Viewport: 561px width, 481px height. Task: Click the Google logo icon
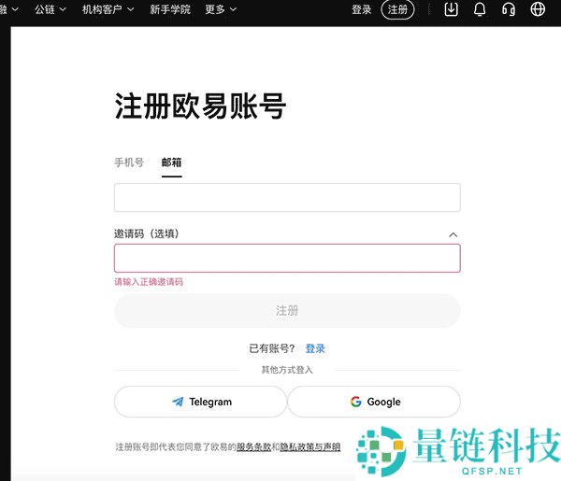click(355, 402)
